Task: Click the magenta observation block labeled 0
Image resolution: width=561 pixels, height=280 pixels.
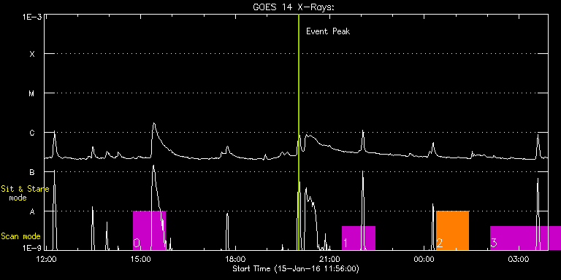Action: 149,230
